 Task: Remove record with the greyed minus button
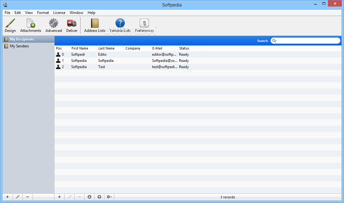click(79, 197)
